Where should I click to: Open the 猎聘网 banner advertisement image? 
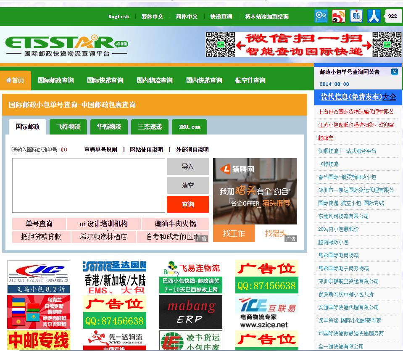coord(255,191)
